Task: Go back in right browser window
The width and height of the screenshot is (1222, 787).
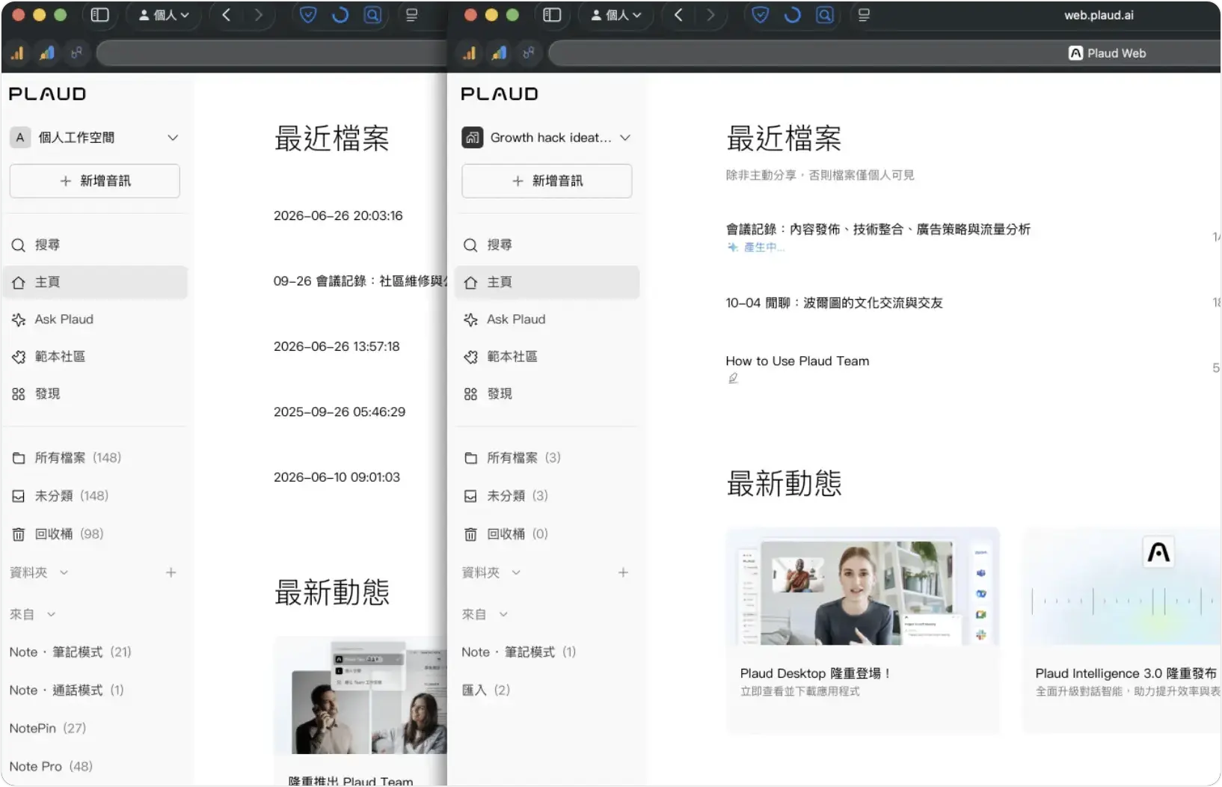Action: (678, 15)
